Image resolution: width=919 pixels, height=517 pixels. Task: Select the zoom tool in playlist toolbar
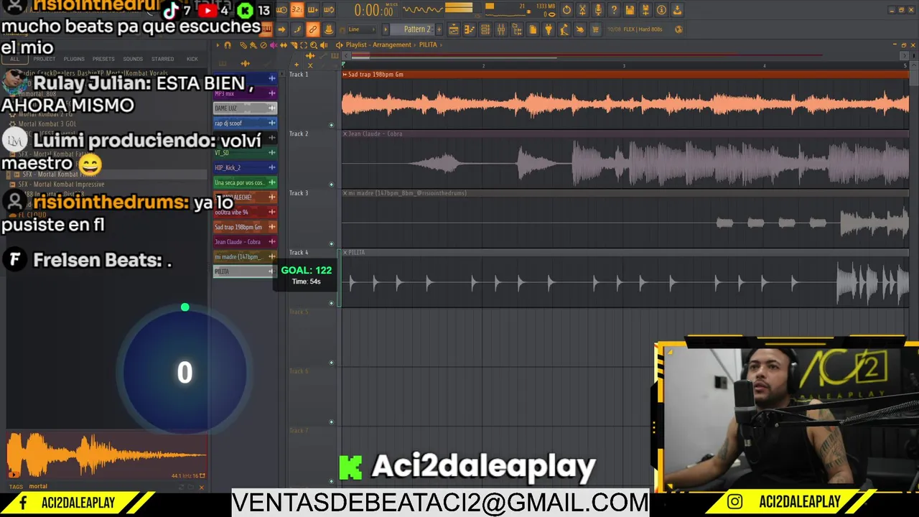314,45
